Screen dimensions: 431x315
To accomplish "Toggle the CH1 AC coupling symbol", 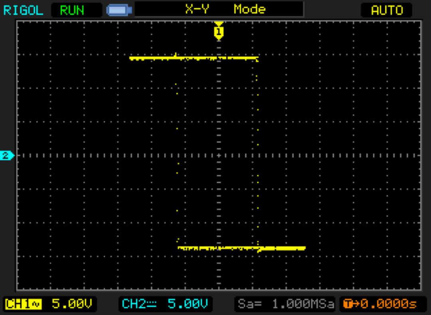I will click(36, 304).
